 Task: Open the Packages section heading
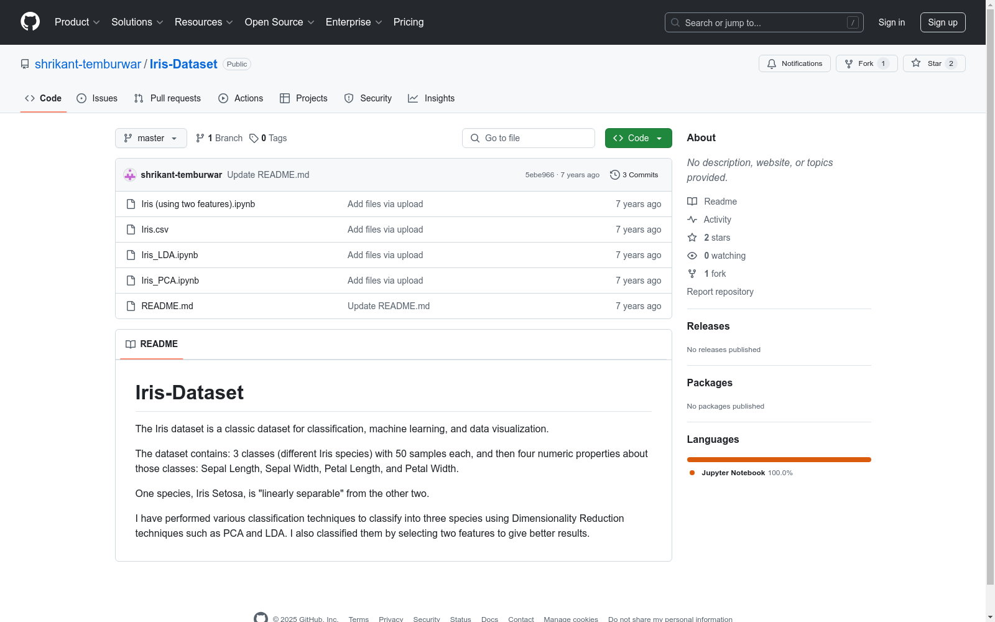click(x=710, y=383)
